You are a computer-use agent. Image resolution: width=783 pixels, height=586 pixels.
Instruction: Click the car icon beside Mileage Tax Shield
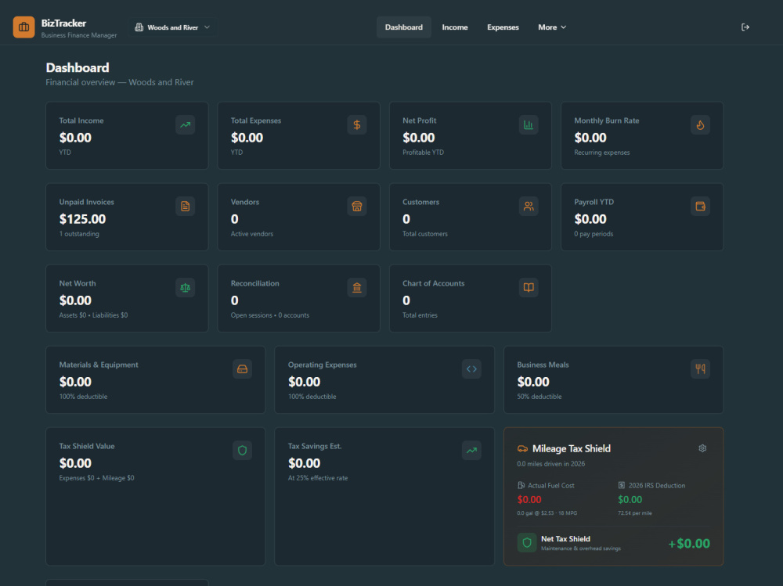522,449
